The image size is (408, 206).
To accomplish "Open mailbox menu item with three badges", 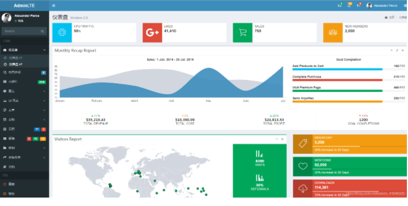I will pos(24,138).
